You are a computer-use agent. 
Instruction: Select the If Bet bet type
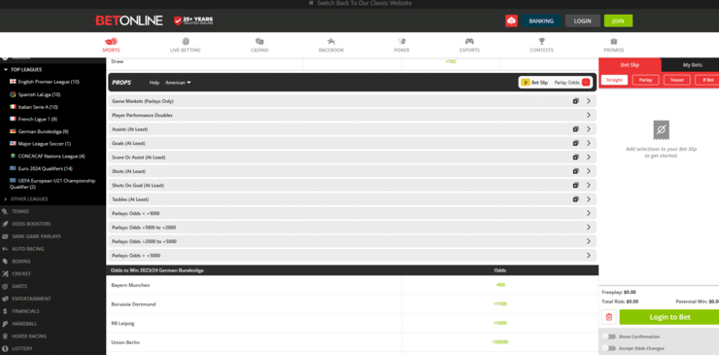[707, 80]
